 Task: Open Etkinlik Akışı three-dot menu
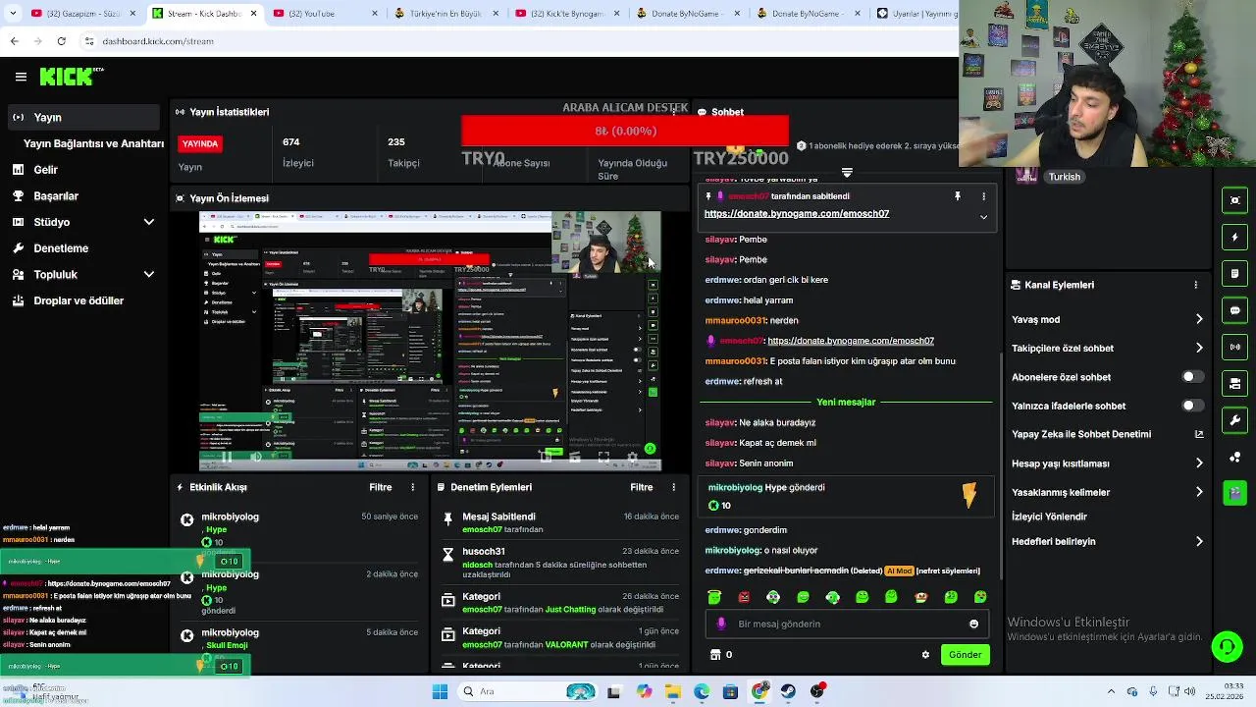coord(412,487)
